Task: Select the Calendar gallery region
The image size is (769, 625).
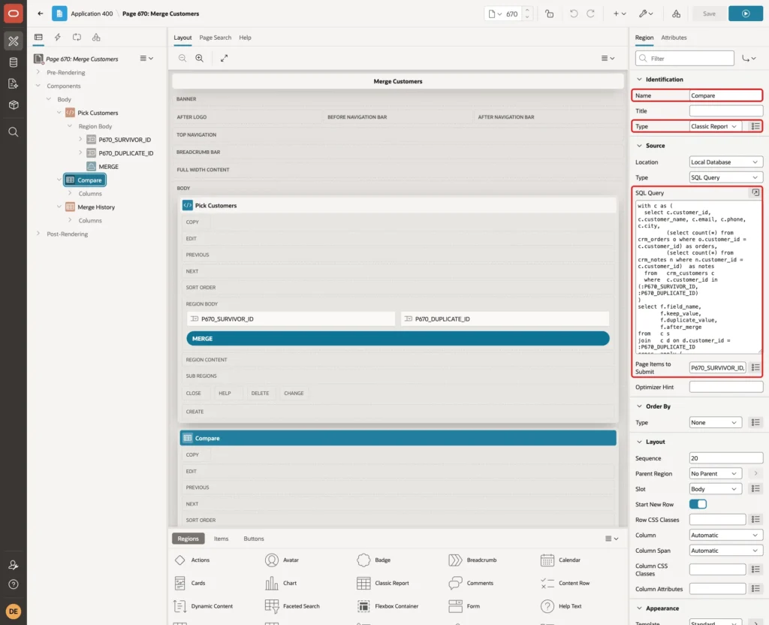Action: [x=560, y=560]
